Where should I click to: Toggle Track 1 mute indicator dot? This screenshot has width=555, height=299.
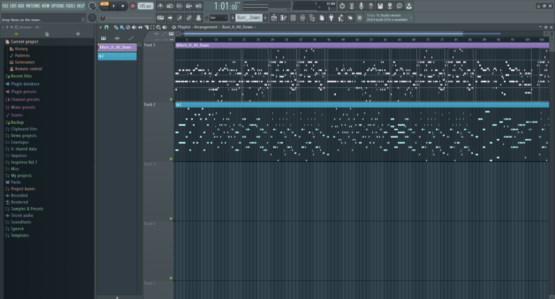pyautogui.click(x=171, y=99)
